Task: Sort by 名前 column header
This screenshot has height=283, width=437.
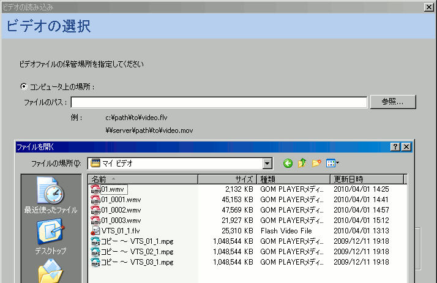Action: tap(143, 179)
